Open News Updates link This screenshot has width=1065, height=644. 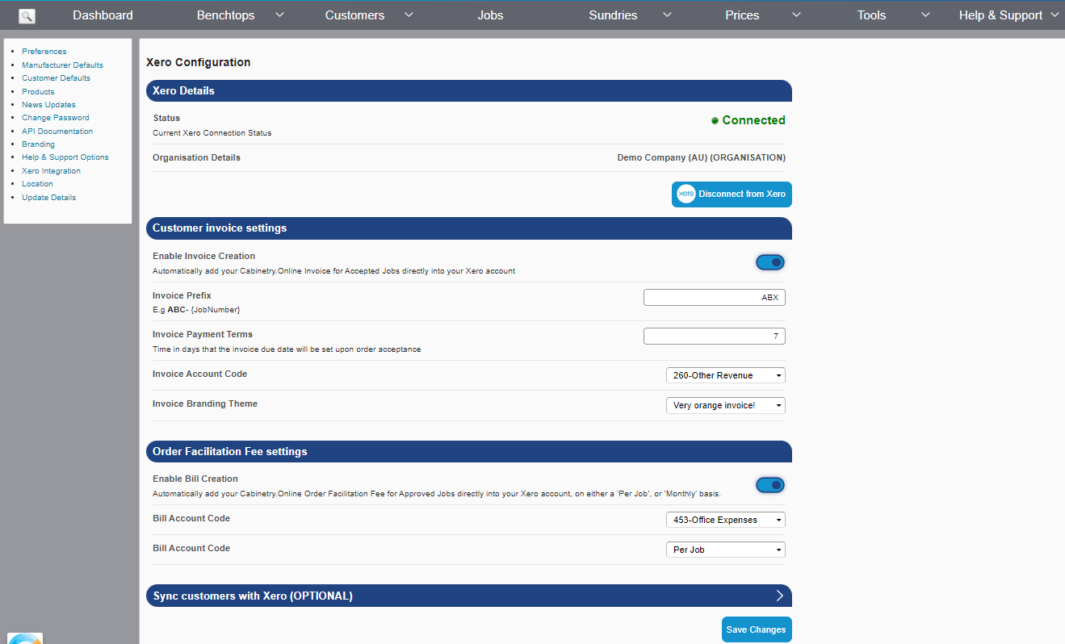[x=48, y=105]
